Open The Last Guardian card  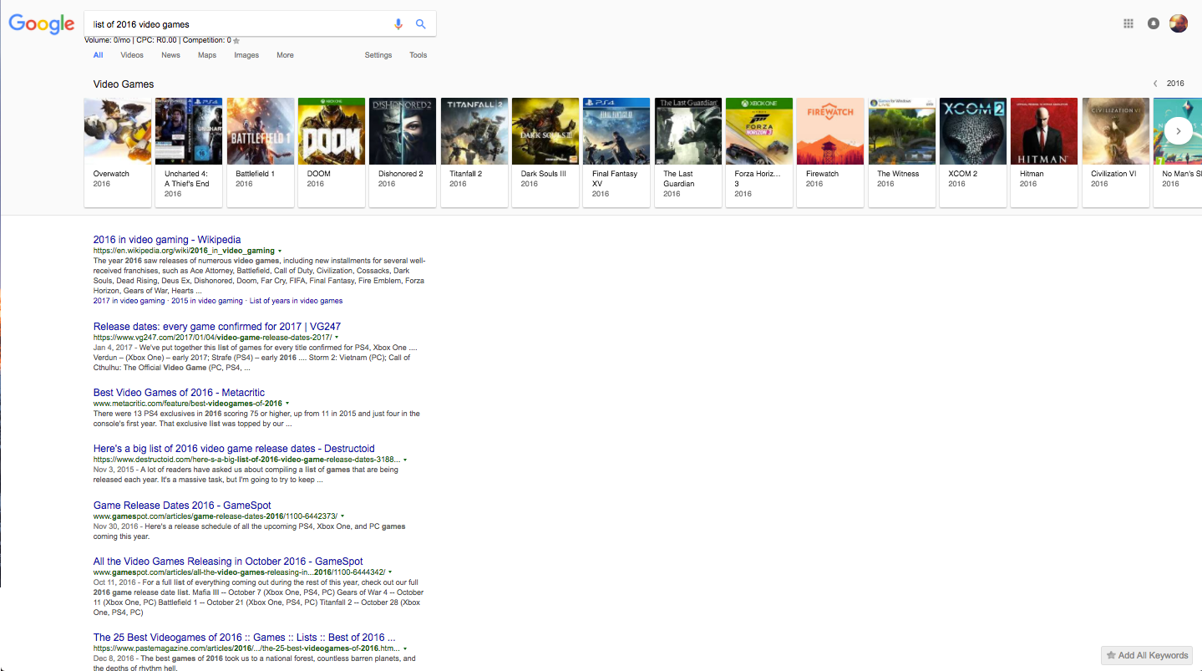[688, 152]
